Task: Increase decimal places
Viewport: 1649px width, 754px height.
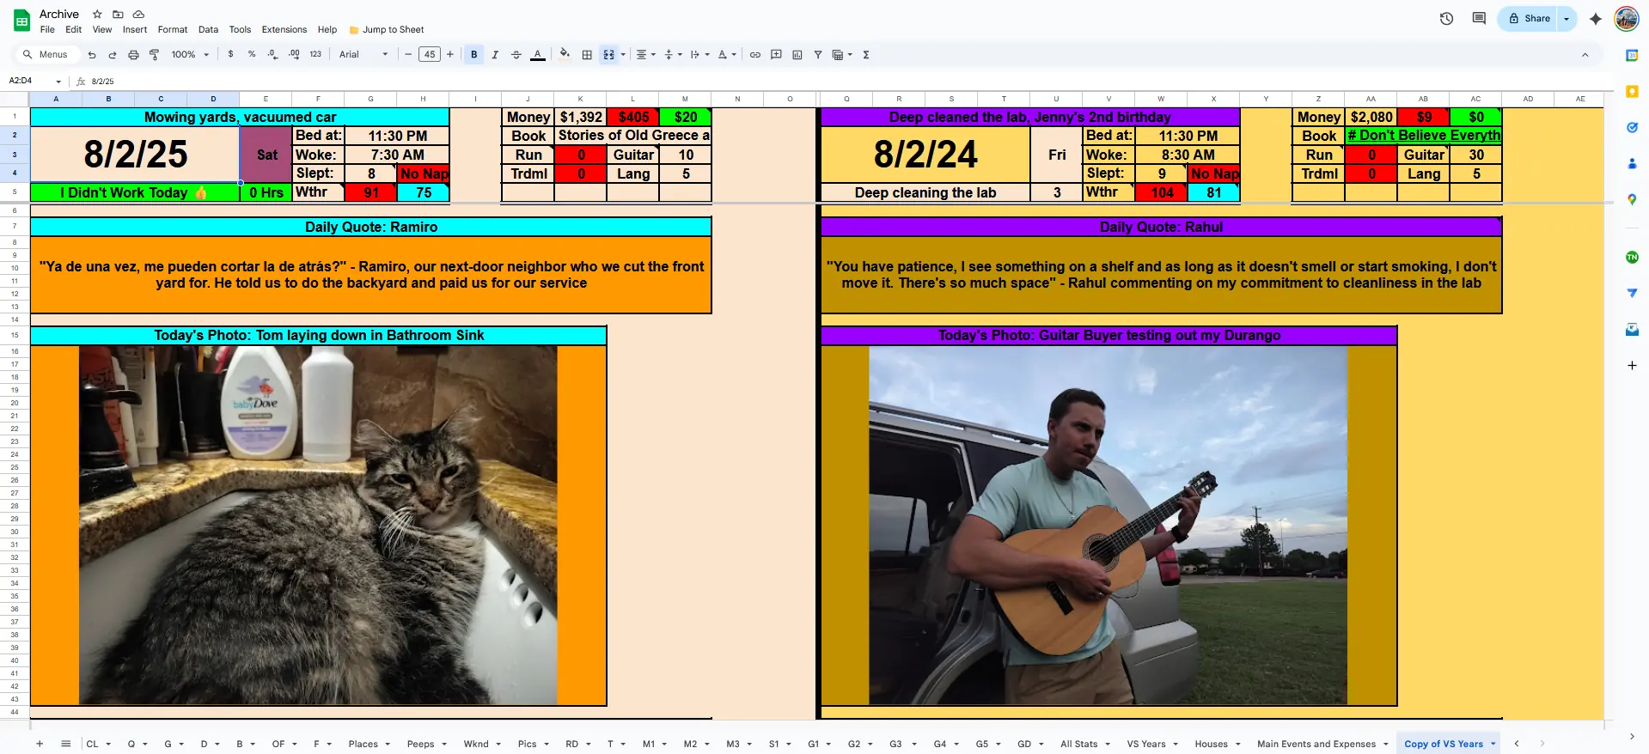Action: pos(294,54)
